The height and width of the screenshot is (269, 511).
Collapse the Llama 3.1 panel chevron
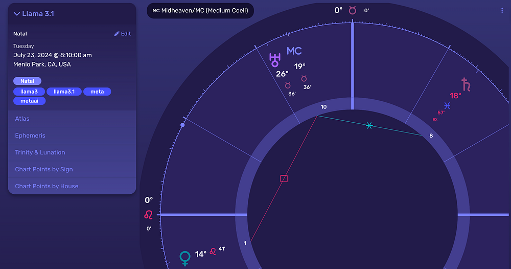coord(17,14)
